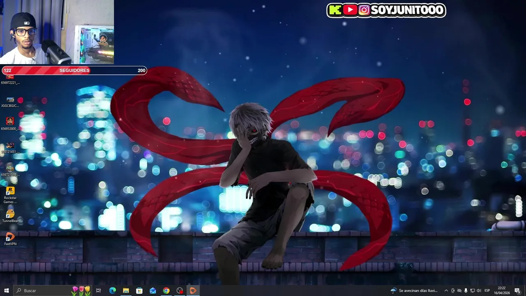Switch to the active FastVPN taskbar app

pyautogui.click(x=193, y=291)
